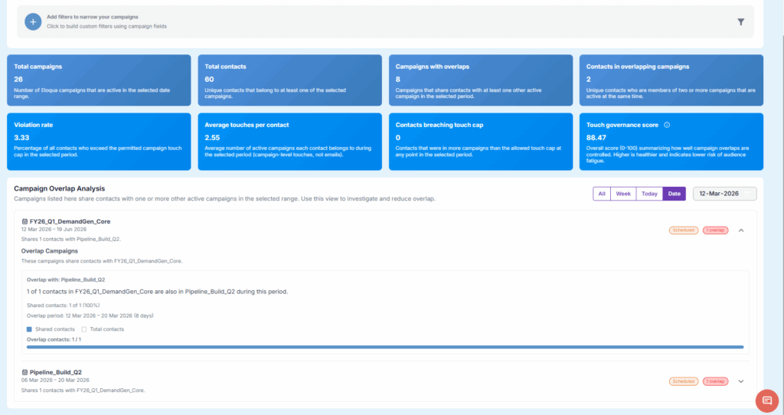784x415 pixels.
Task: Switch to the Week view tab
Action: click(x=623, y=194)
